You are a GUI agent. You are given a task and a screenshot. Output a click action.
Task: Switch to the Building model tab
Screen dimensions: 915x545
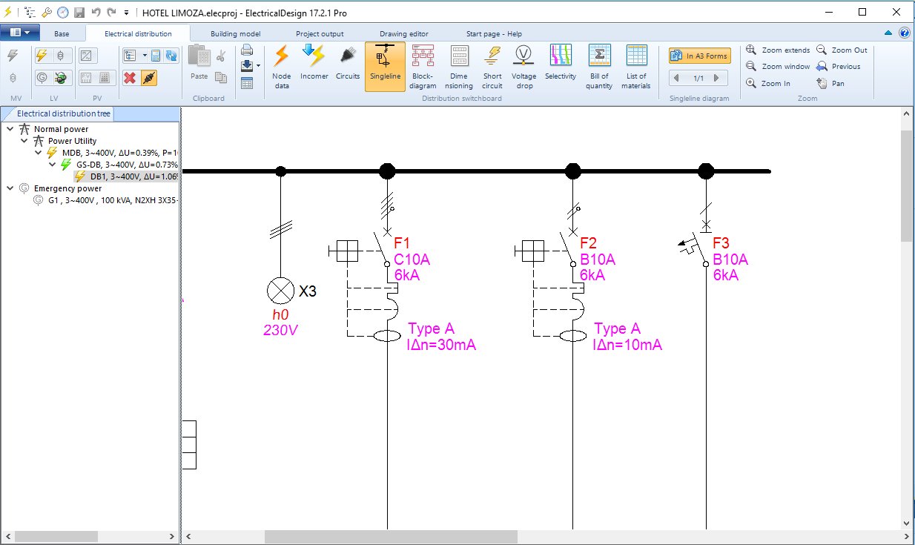235,34
